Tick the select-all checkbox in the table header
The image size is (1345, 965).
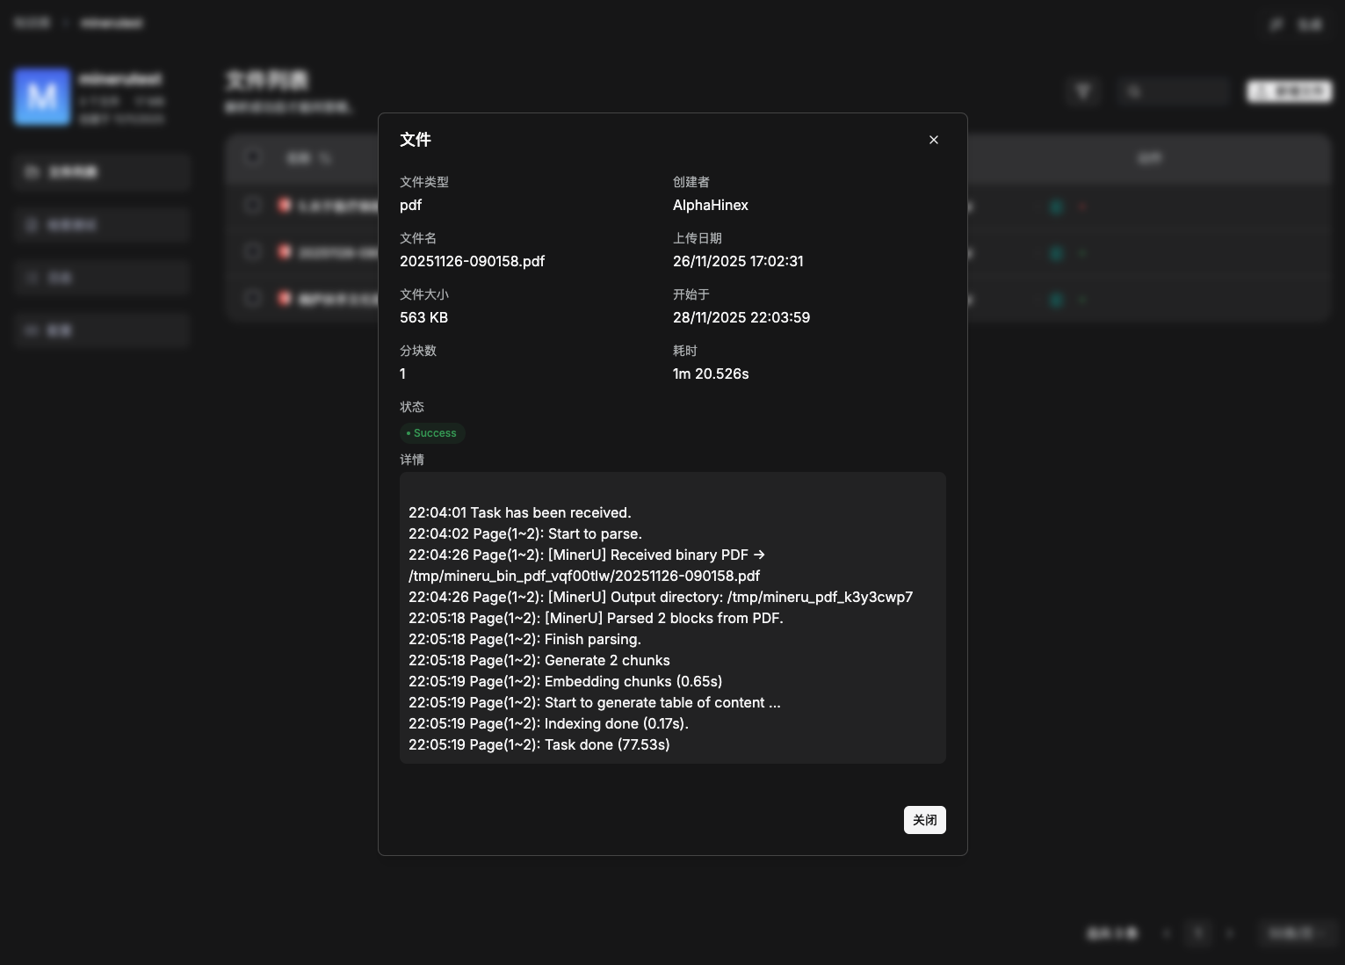[253, 158]
